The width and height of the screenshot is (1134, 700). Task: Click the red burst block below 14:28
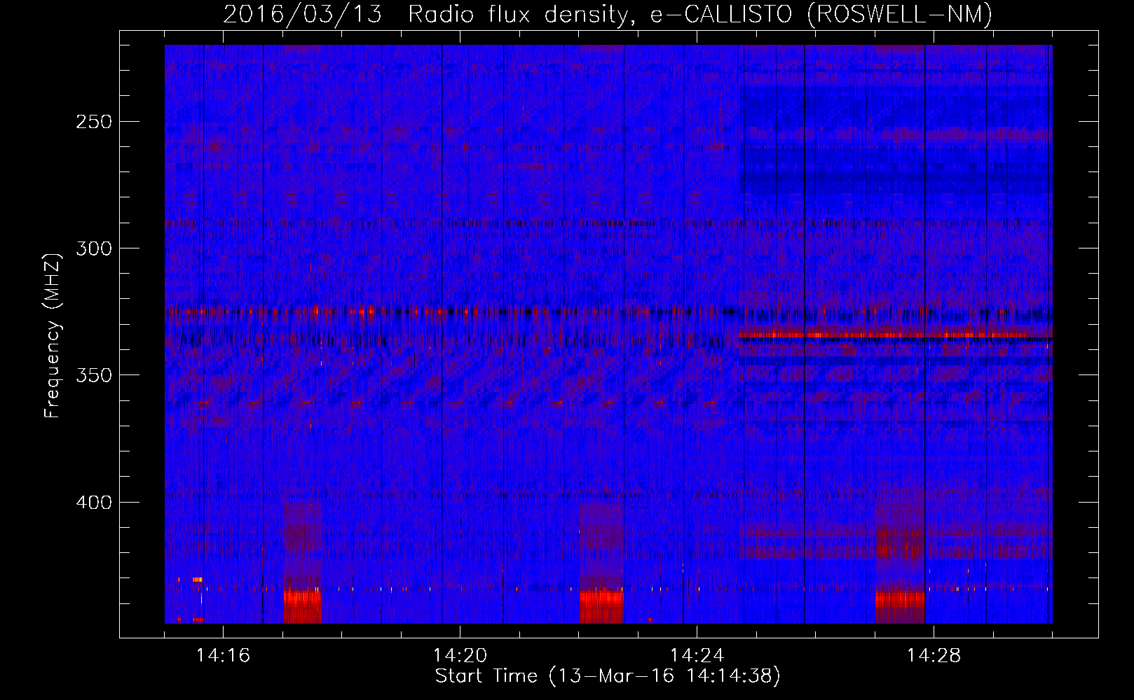tap(900, 606)
